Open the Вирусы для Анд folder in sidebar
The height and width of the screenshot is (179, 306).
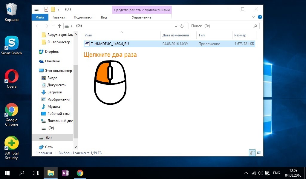pos(58,35)
